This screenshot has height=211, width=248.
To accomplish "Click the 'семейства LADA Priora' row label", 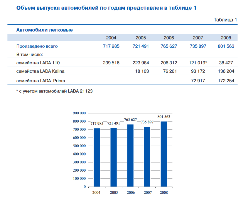I will (x=41, y=81).
